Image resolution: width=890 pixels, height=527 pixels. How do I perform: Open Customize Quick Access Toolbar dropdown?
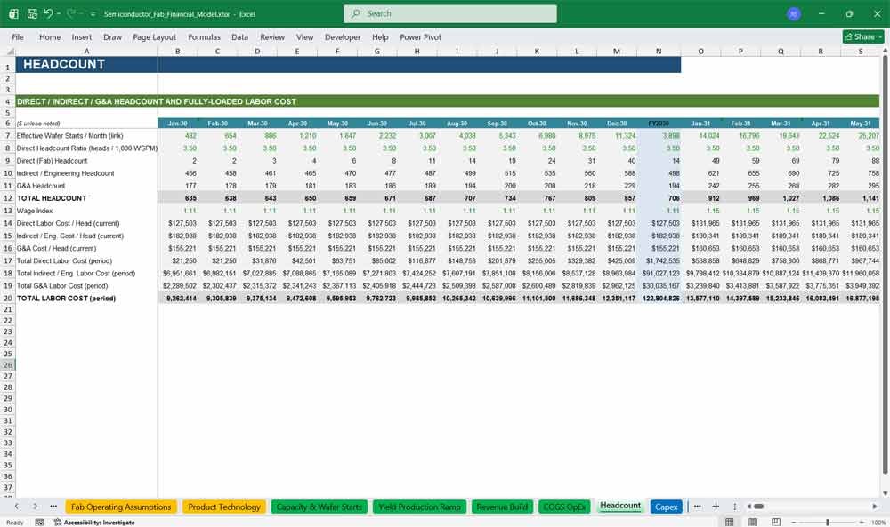coord(93,14)
